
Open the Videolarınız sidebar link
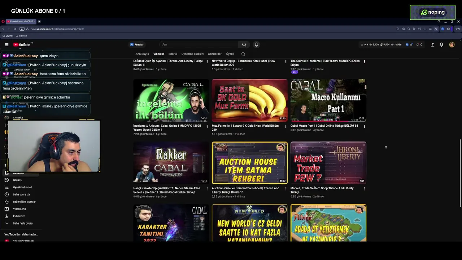[19, 209]
